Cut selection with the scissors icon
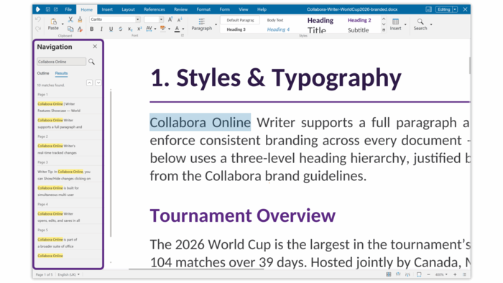503x283 pixels. [70, 19]
